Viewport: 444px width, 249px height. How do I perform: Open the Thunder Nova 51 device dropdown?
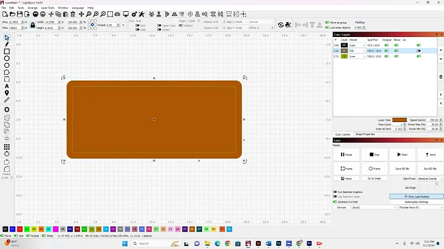click(421, 208)
